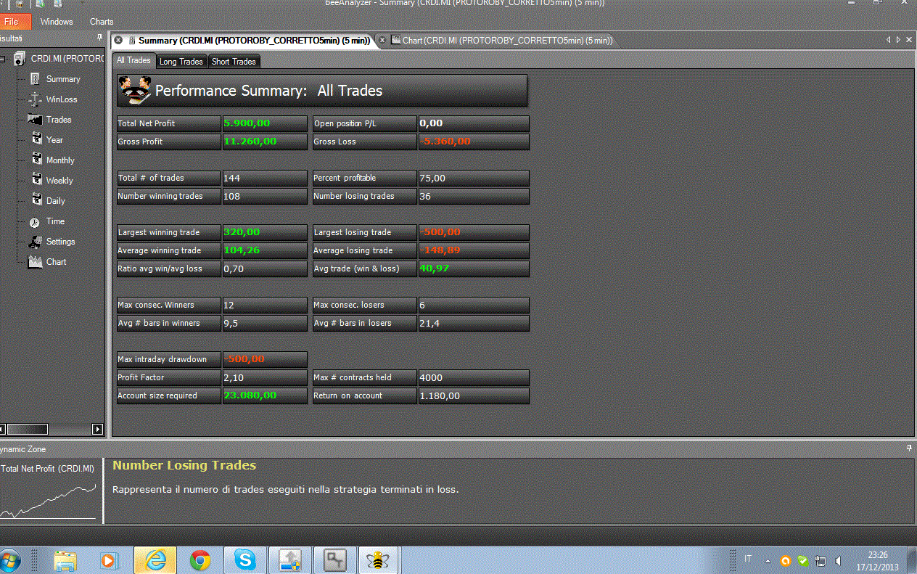Open the Trades item icon
Viewport: 917px width, 574px height.
pos(35,119)
